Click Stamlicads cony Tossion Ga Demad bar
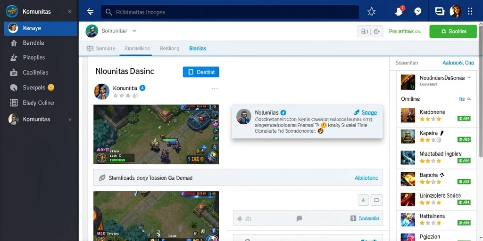This screenshot has width=483, height=241. point(238,177)
